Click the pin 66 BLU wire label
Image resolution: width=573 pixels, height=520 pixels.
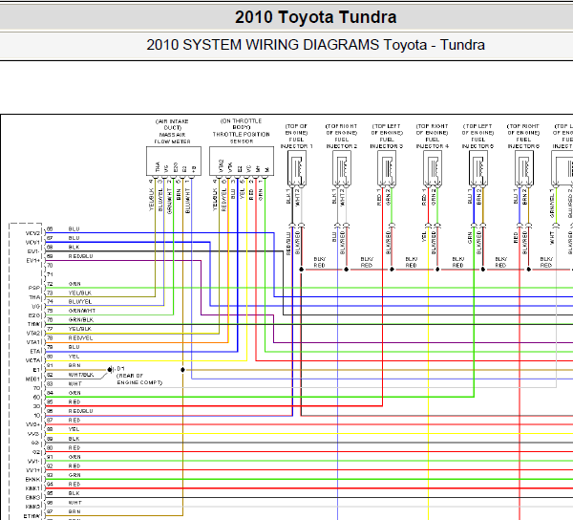tap(74, 228)
